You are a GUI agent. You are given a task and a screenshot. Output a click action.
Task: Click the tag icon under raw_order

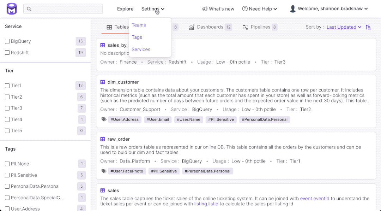click(104, 171)
